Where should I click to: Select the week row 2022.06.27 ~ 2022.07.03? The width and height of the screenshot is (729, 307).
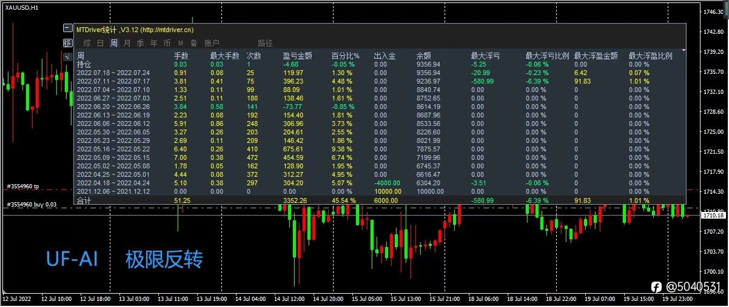(x=380, y=98)
